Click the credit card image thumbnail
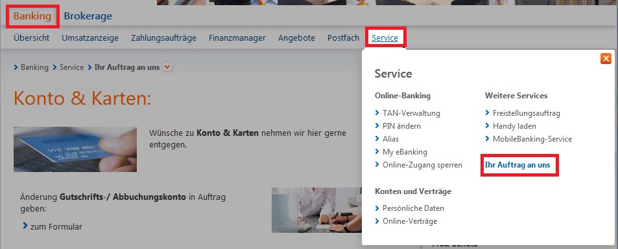Viewport: 618px width, 249px height. tap(75, 149)
